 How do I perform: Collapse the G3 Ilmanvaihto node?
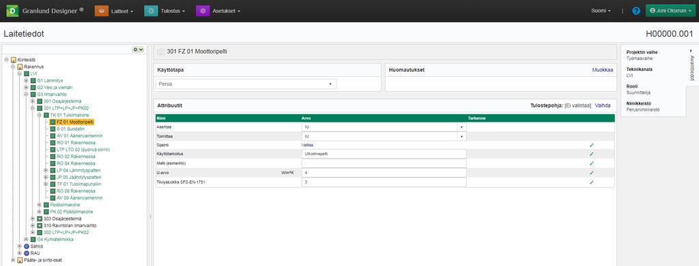tap(26, 94)
